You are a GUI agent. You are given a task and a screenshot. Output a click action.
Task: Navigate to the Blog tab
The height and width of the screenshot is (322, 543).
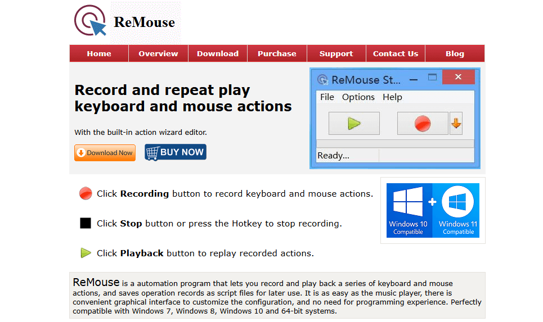[x=455, y=53]
